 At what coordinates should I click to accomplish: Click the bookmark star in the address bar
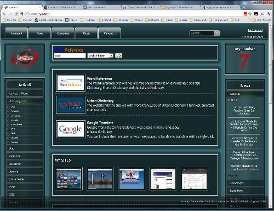[250, 14]
